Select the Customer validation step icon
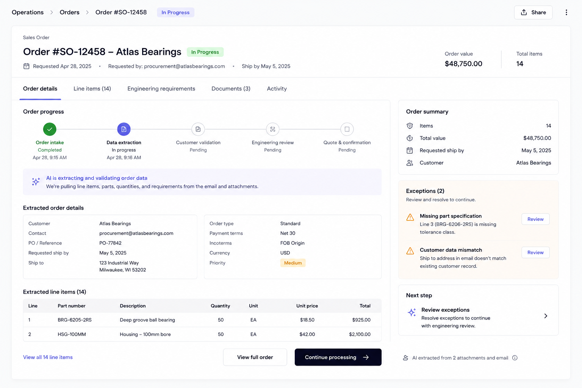The image size is (582, 388). [x=198, y=129]
